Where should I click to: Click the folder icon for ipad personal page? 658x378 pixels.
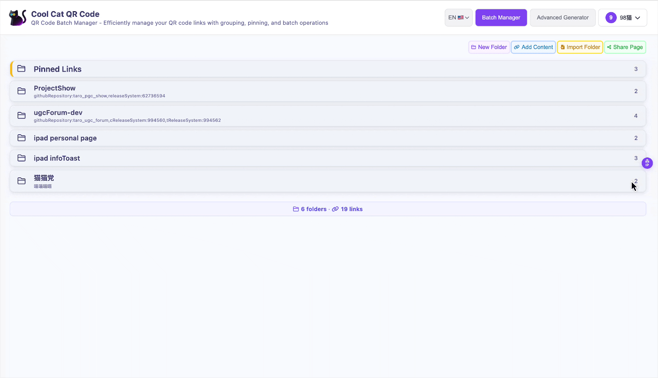pyautogui.click(x=21, y=138)
